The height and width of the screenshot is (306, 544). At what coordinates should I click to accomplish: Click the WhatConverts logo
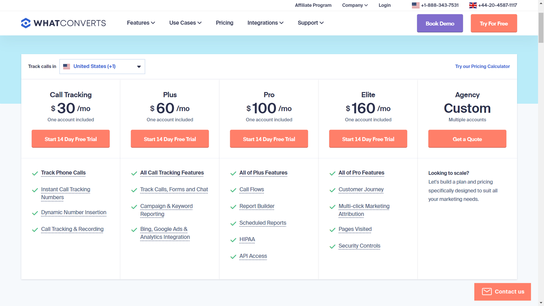click(x=63, y=23)
